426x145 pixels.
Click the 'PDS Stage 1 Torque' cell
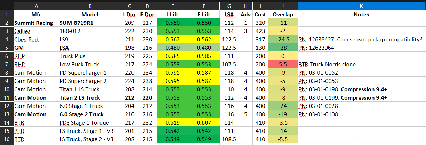coord(90,123)
